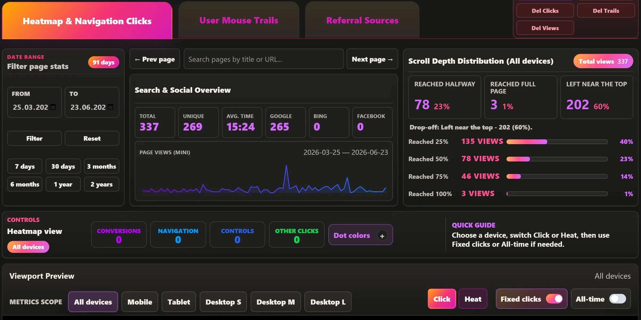The width and height of the screenshot is (641, 320).
Task: Select All devices metrics scope
Action: point(93,302)
